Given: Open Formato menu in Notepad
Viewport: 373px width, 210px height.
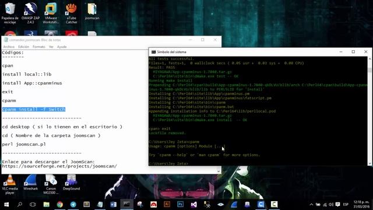Looking at the screenshot, I should point(39,47).
